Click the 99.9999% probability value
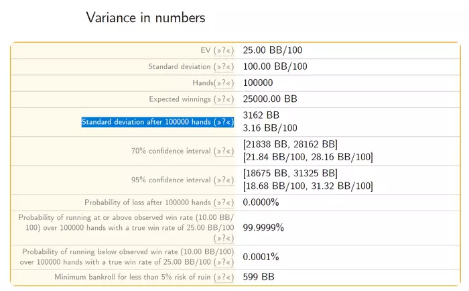 (263, 227)
